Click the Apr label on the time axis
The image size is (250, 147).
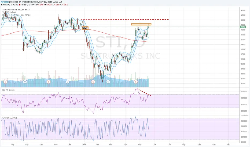pyautogui.click(x=126, y=145)
